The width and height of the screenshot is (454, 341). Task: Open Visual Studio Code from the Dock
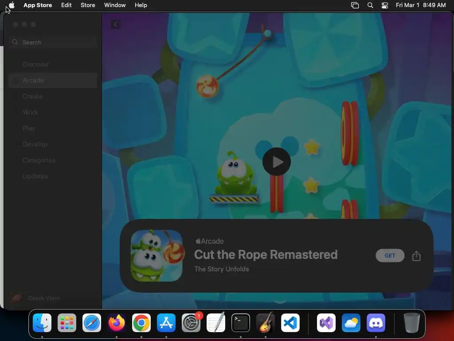coord(290,323)
